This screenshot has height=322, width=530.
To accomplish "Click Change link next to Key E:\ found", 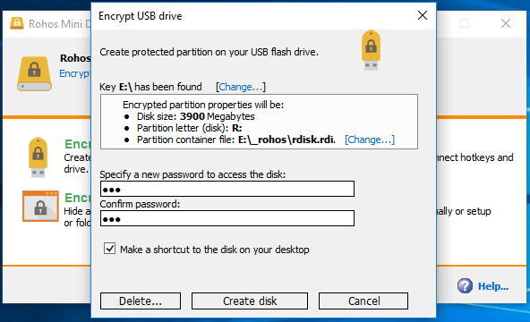I will pos(241,87).
